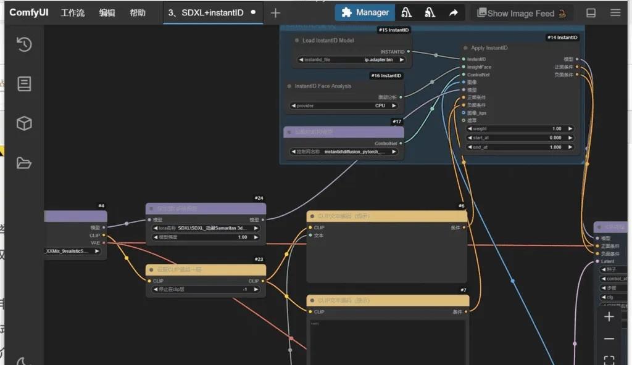Open the hamburger menu in top bar
This screenshot has width=632, height=365.
coord(615,12)
